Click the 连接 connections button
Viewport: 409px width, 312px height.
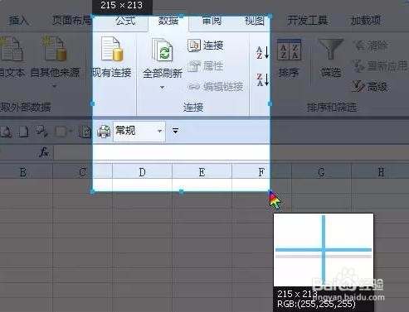pos(206,46)
